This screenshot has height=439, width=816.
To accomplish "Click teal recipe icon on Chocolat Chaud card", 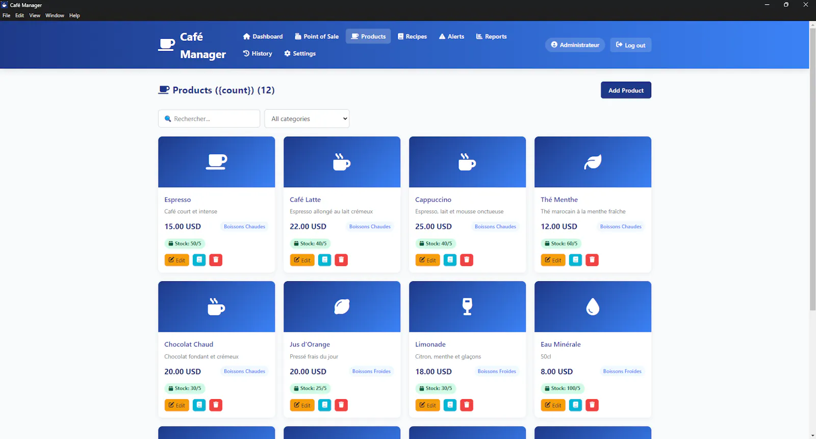I will pos(199,405).
